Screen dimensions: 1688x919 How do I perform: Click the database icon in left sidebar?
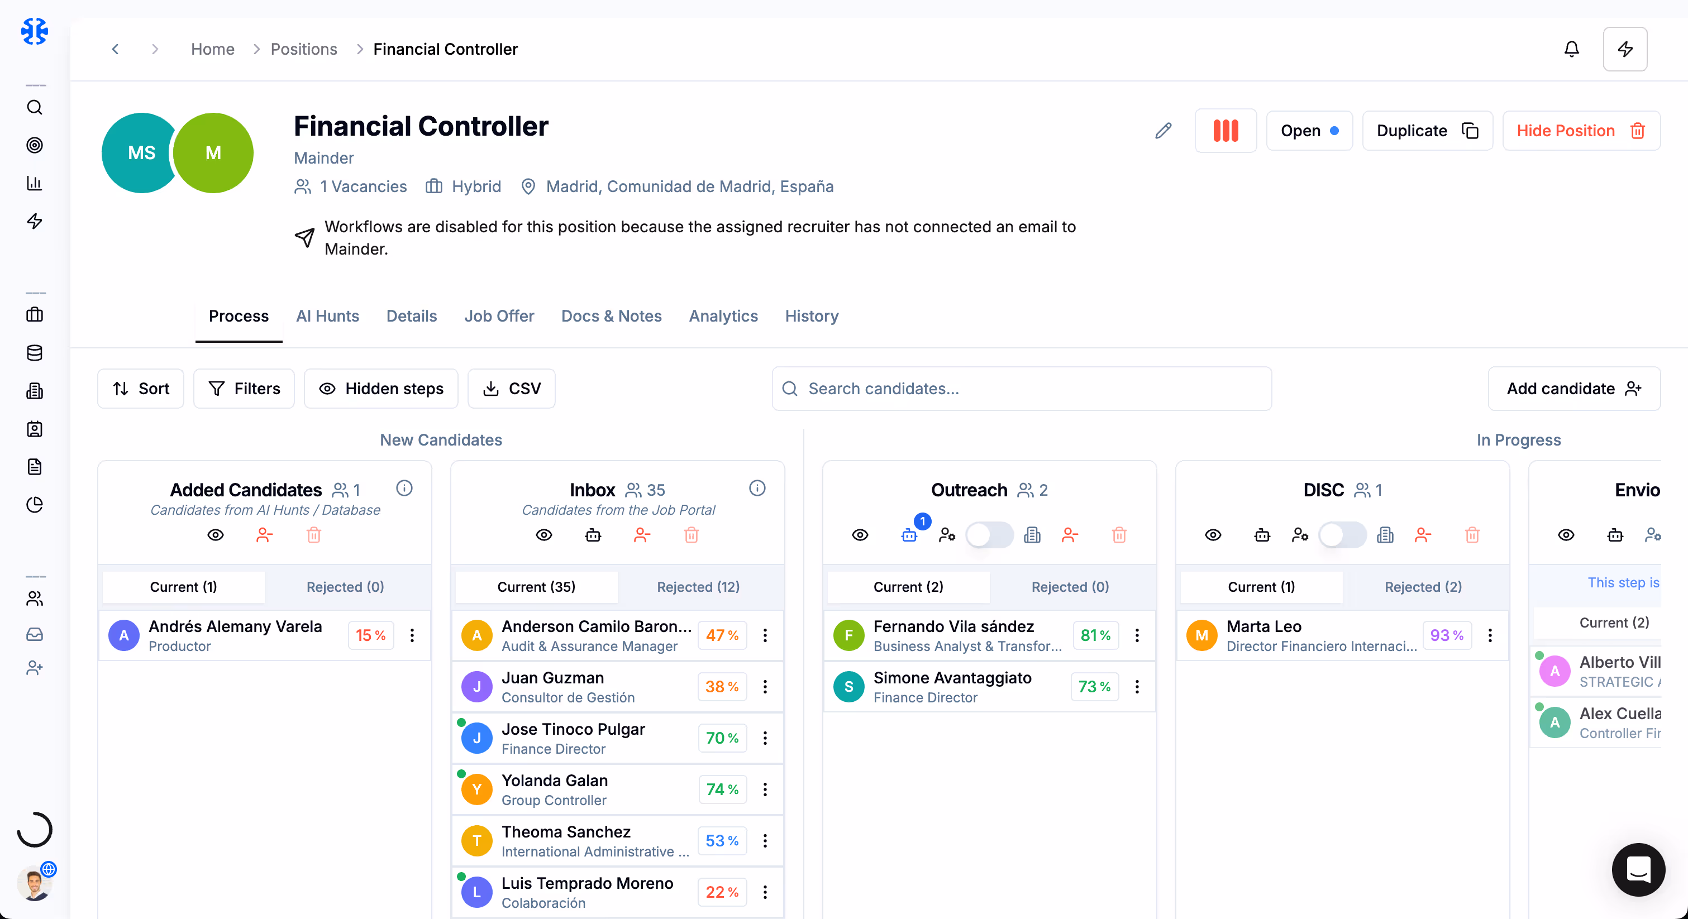[35, 353]
